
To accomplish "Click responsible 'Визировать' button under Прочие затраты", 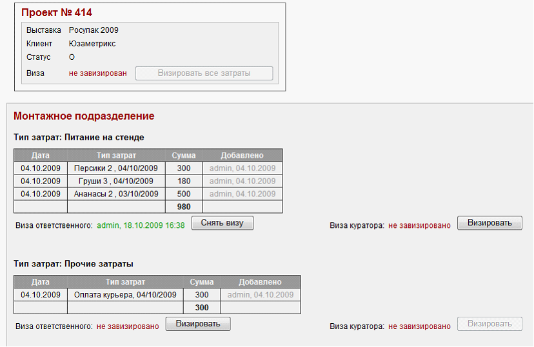I will 198,324.
